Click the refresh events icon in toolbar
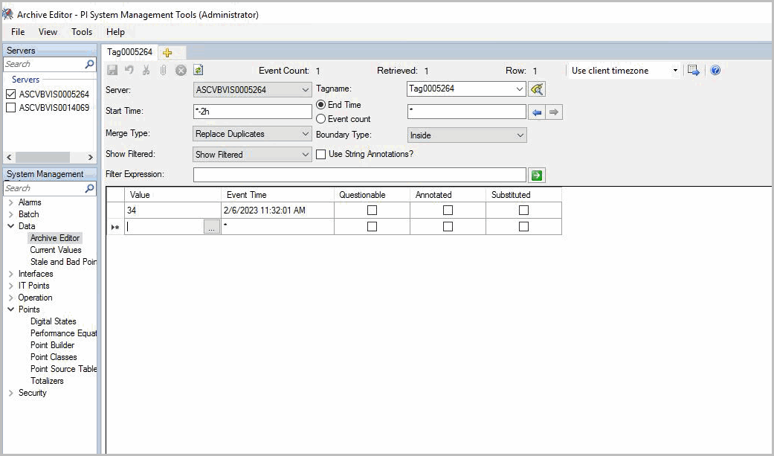The height and width of the screenshot is (456, 774). click(x=199, y=71)
